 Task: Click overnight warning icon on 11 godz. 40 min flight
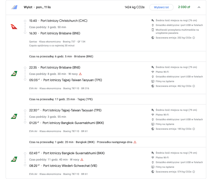pyautogui.click(x=82, y=160)
